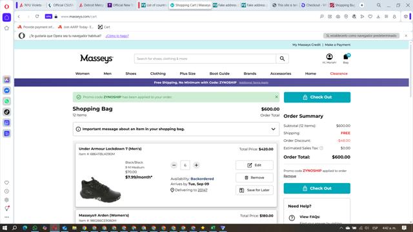The width and height of the screenshot is (413, 232).
Task: Save Under Armour Lockdown 7 for later
Action: [254, 190]
